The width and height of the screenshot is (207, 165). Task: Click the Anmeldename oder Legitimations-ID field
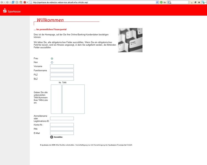click(x=62, y=119)
